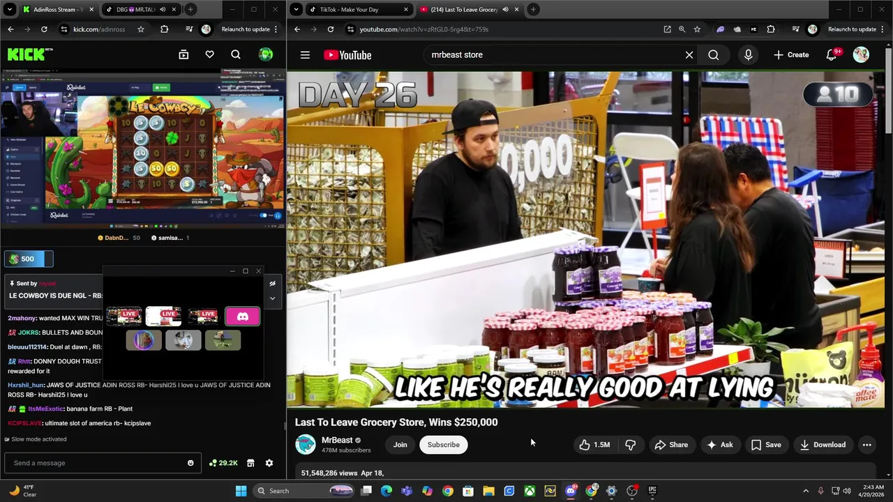Bookmark the YouTube page with star

(x=697, y=29)
